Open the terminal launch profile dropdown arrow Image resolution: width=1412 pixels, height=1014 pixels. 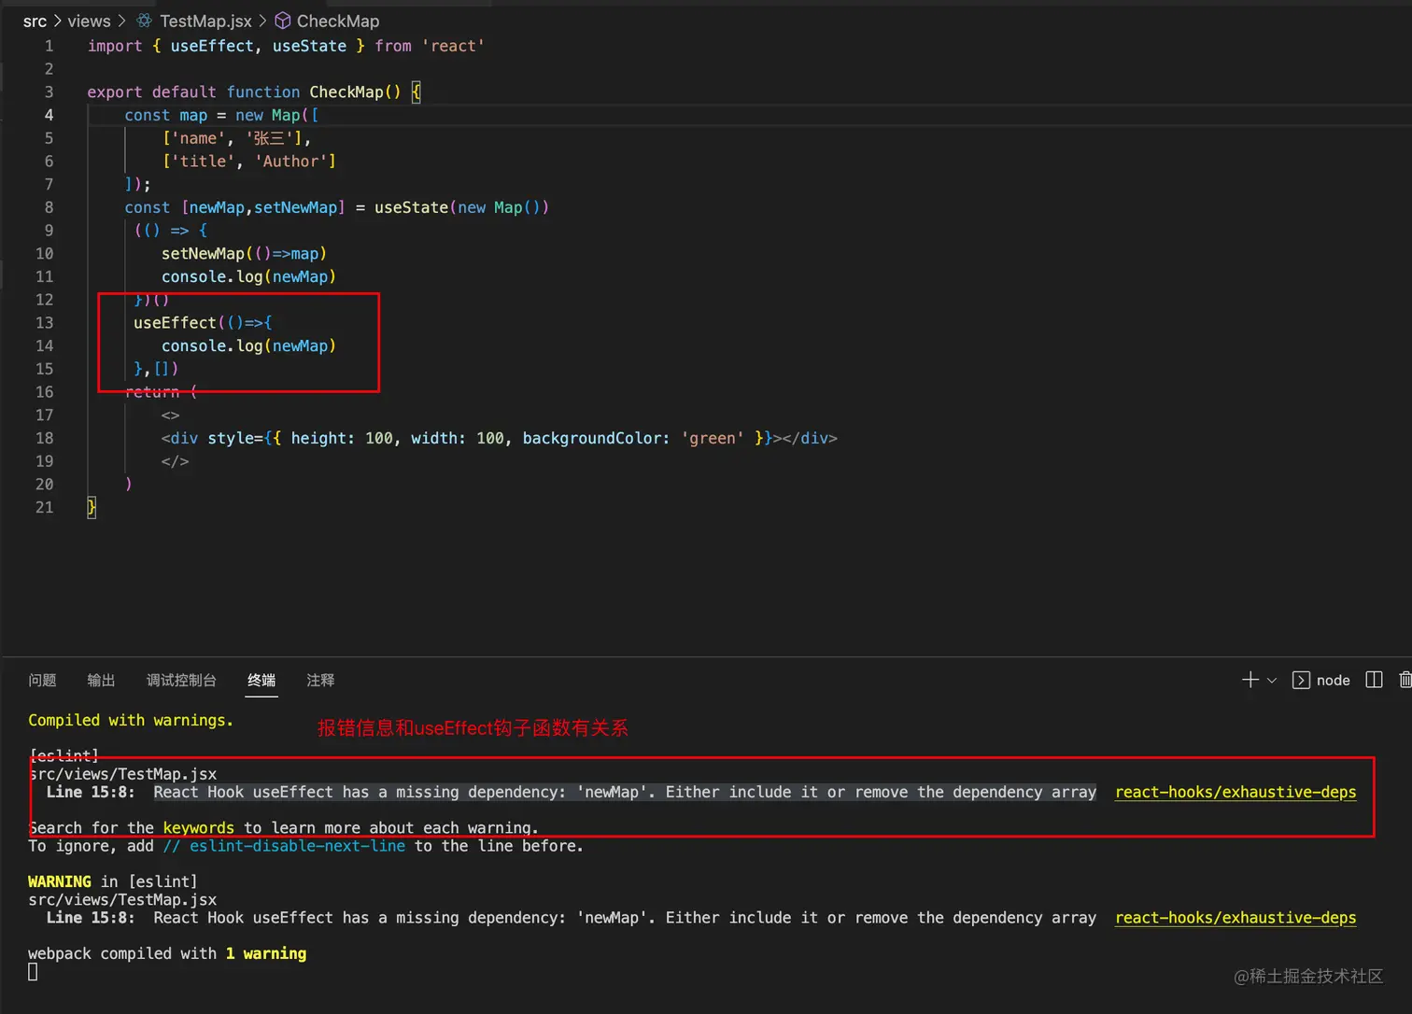point(1272,681)
